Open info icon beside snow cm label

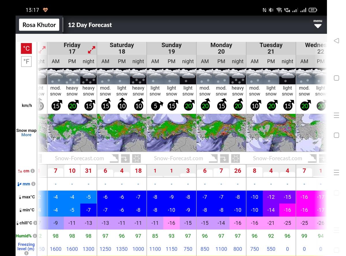pyautogui.click(x=33, y=171)
